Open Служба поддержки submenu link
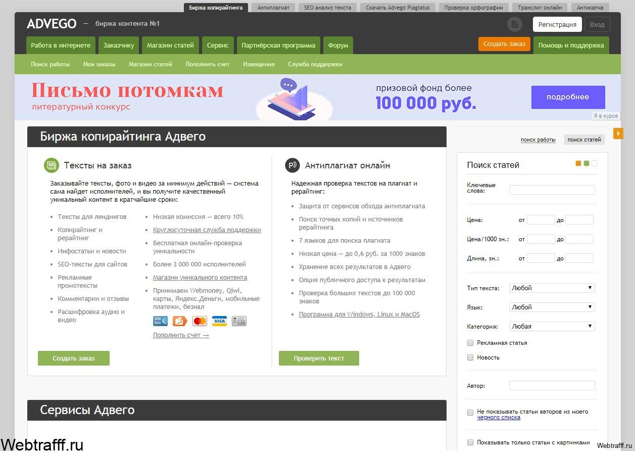The image size is (635, 451). click(x=315, y=64)
